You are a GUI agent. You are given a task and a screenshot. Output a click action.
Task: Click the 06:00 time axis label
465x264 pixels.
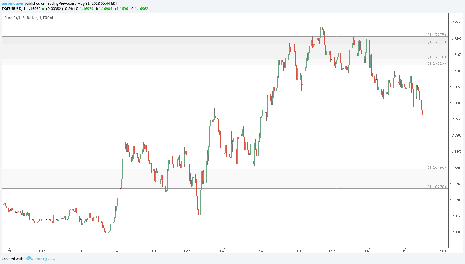coord(442,251)
